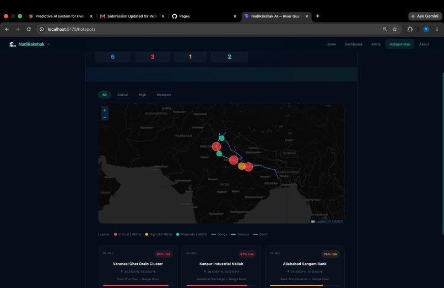
Task: Close the GitHub Pages tab
Action: 235,16
